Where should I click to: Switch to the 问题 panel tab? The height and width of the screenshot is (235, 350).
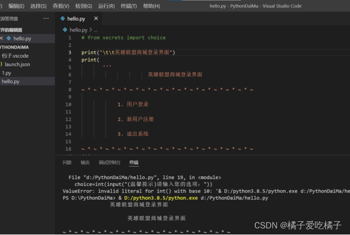67,163
